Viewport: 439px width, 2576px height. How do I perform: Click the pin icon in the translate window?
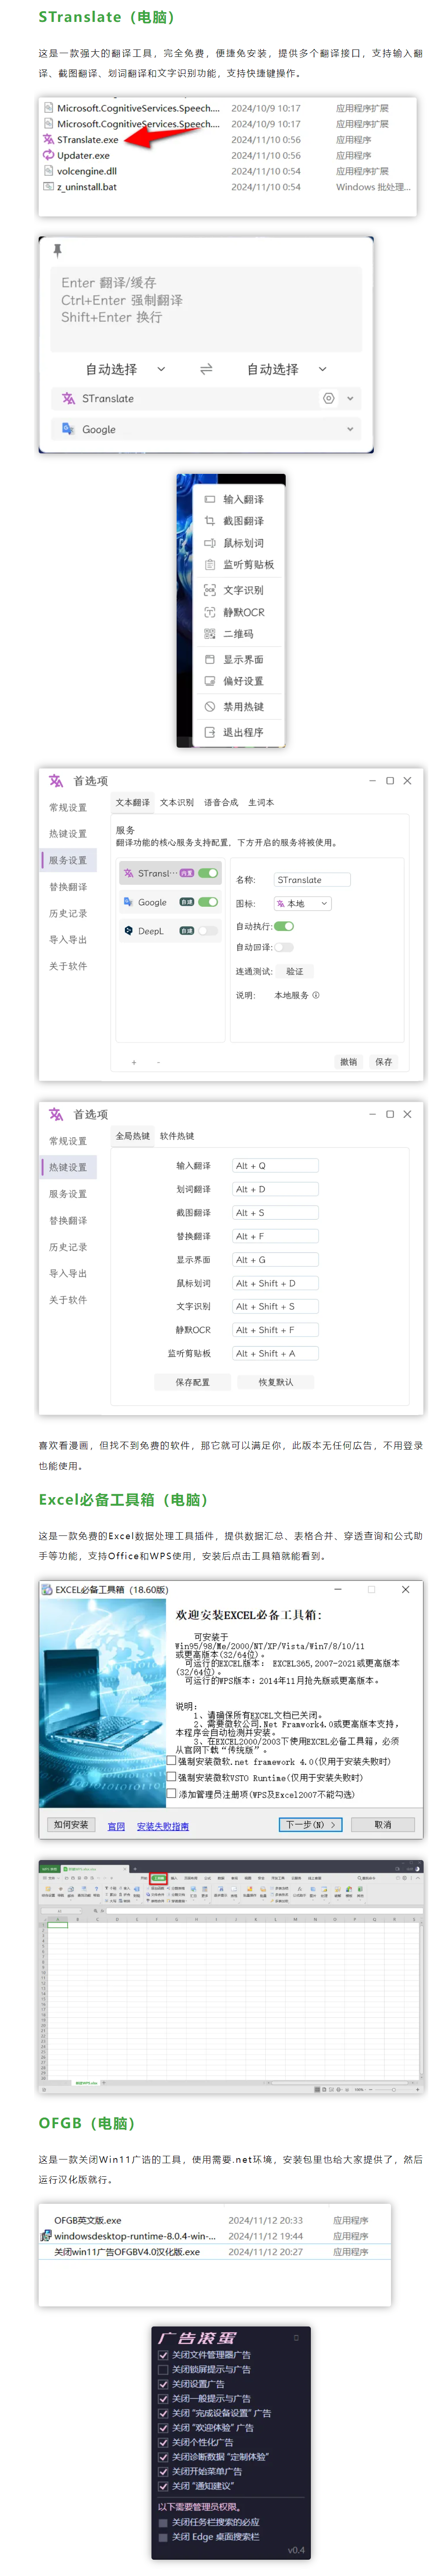pyautogui.click(x=57, y=250)
